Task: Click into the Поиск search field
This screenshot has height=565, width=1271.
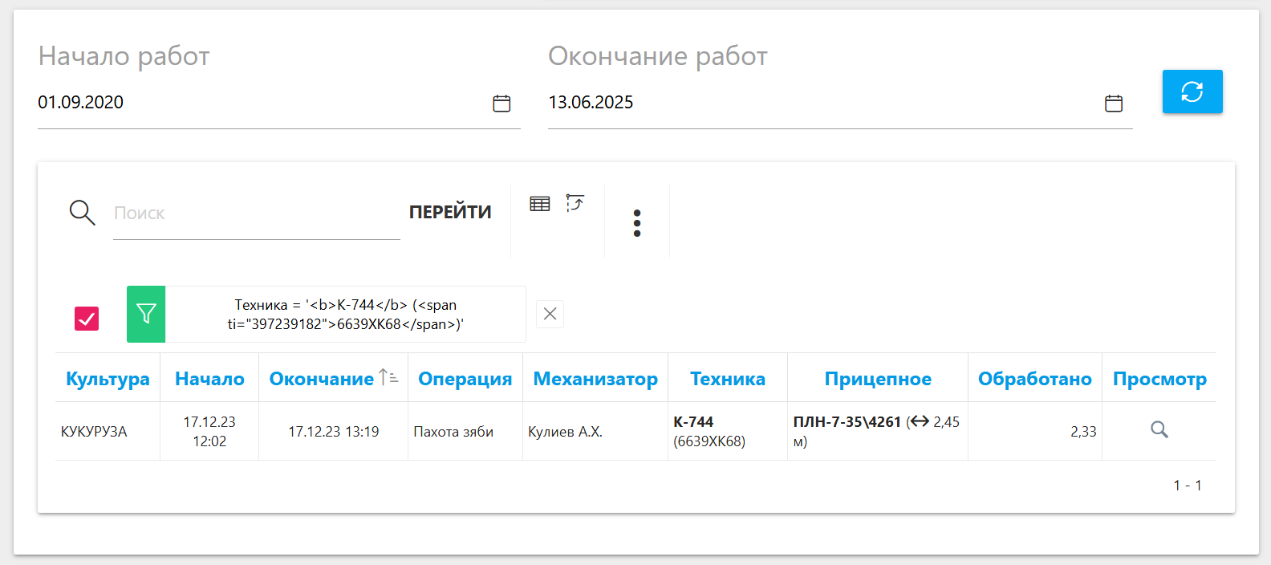Action: tap(256, 213)
